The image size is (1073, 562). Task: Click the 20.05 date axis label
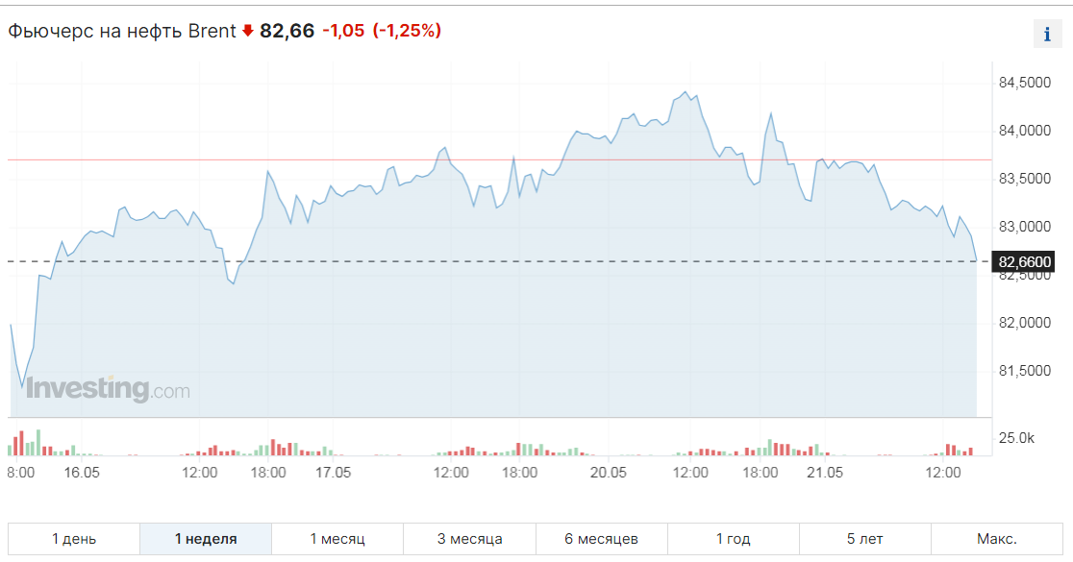[609, 473]
